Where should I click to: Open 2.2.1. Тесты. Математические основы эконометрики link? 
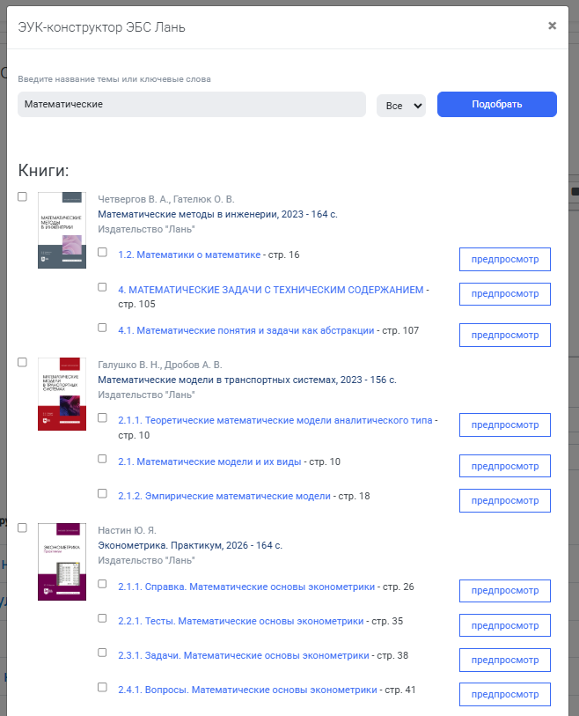point(241,621)
